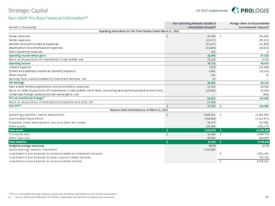Click Total assets value 12,093,065
Screen dimensions: 275x206
pyautogui.click(x=262, y=130)
